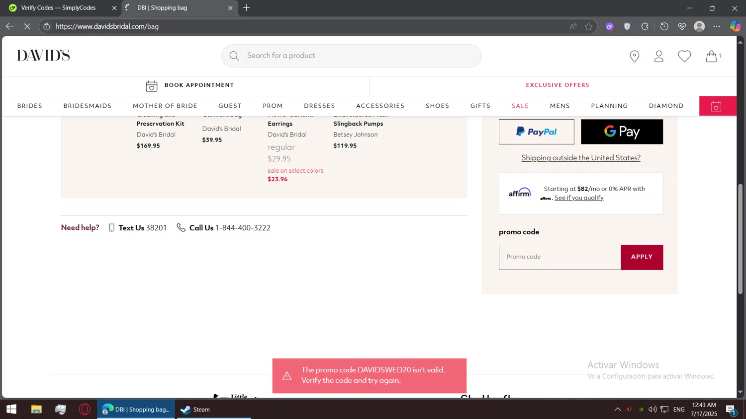Open the Planning menu

609,106
